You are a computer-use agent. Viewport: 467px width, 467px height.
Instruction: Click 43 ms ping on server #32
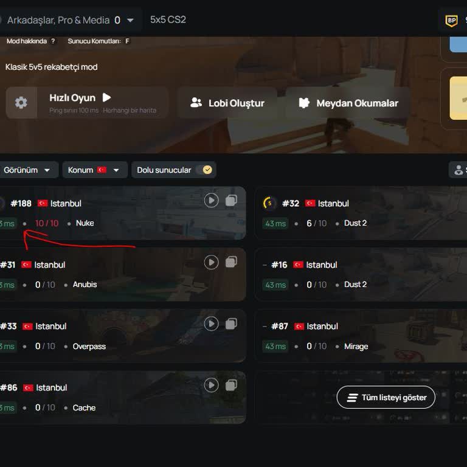pyautogui.click(x=275, y=224)
